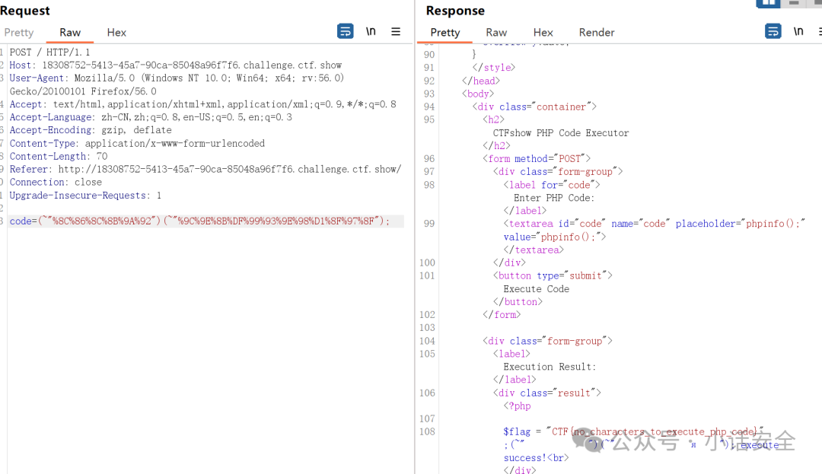Switch Response view to Raw tab
The width and height of the screenshot is (822, 474).
click(496, 33)
